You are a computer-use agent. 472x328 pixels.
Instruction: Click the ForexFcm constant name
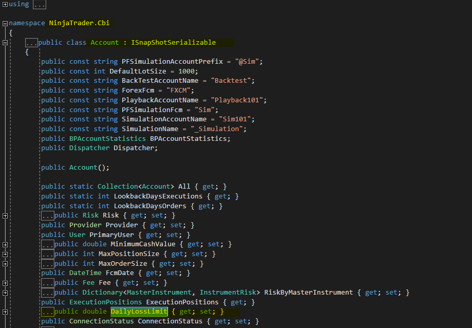(138, 90)
